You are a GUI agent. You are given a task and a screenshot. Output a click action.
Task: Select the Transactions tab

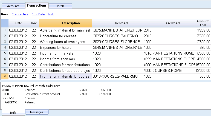coord(37,5)
